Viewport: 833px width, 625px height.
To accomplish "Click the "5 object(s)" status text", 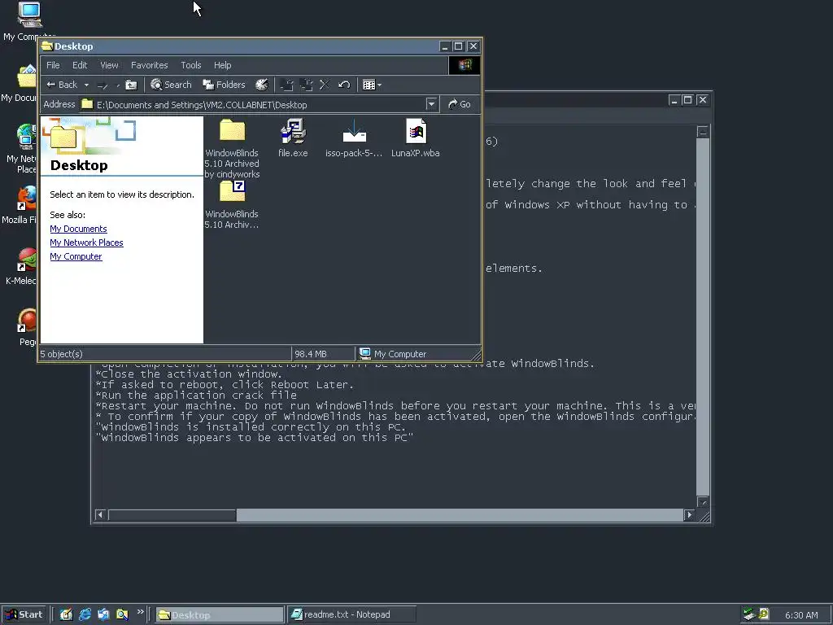I will [x=62, y=354].
